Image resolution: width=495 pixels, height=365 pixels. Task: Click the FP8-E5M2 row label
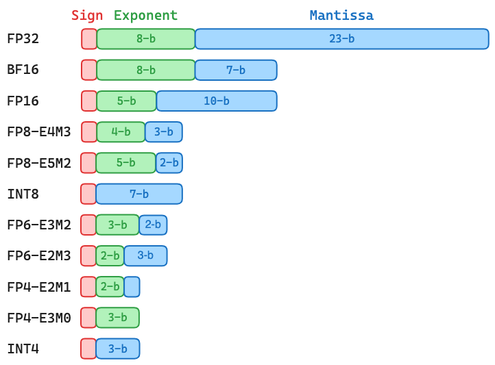point(38,163)
